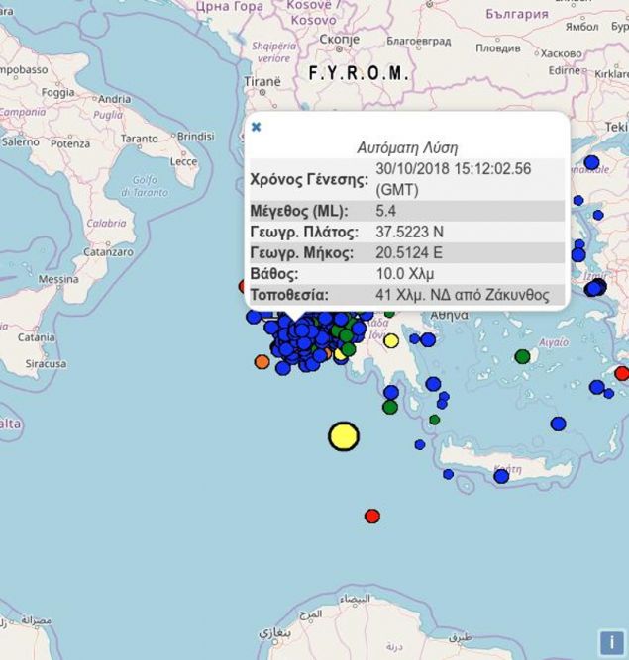629x660 pixels.
Task: Close the earthquake info popup
Action: (x=256, y=127)
